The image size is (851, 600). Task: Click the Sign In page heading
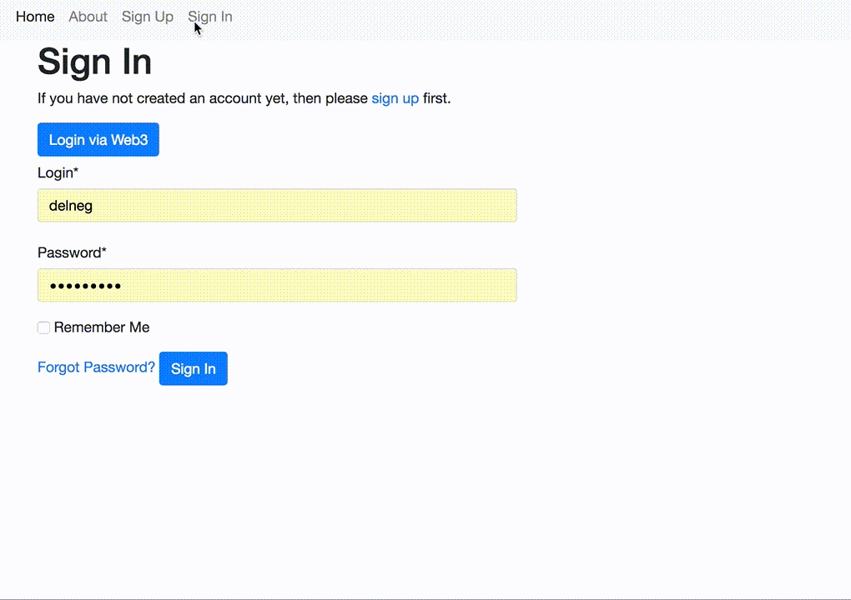tap(94, 62)
